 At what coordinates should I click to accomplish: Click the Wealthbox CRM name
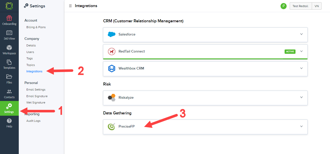[x=131, y=68]
